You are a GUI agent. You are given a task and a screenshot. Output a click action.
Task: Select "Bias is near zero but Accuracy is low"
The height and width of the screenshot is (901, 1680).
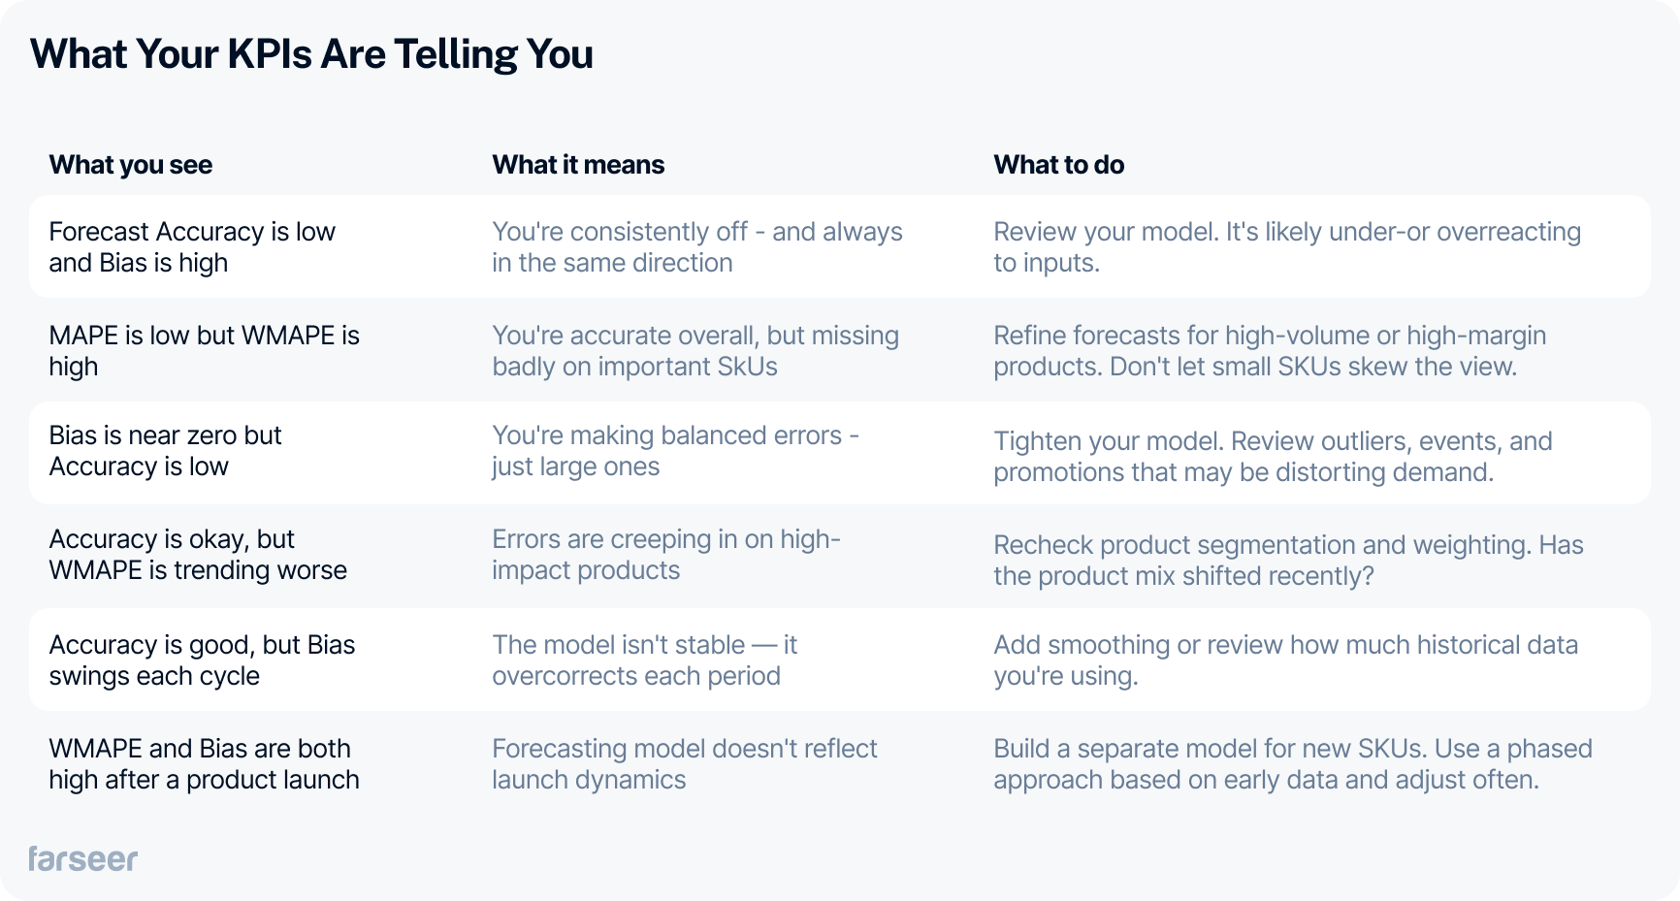click(165, 451)
